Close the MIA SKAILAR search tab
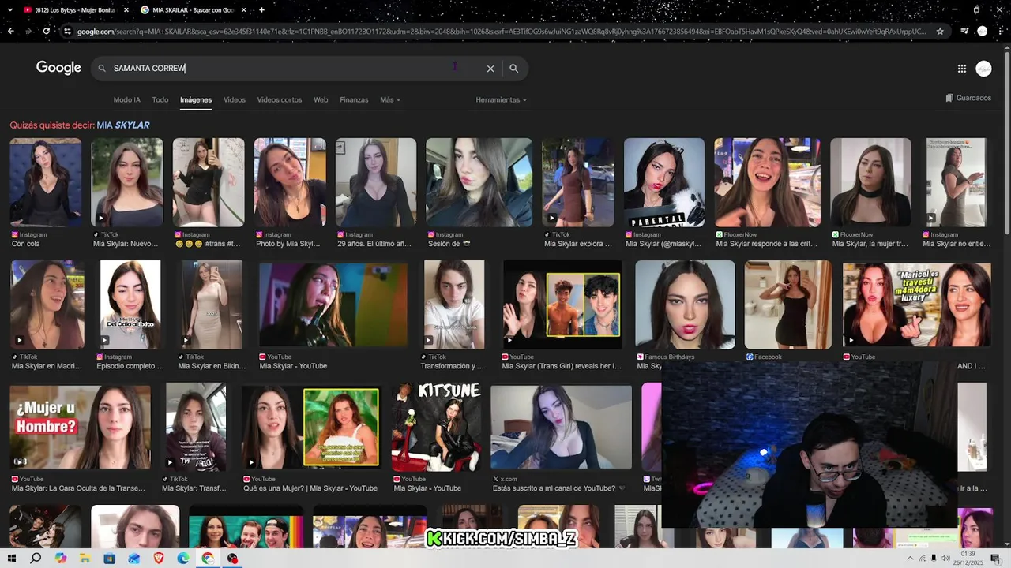This screenshot has width=1011, height=568. coord(243,10)
